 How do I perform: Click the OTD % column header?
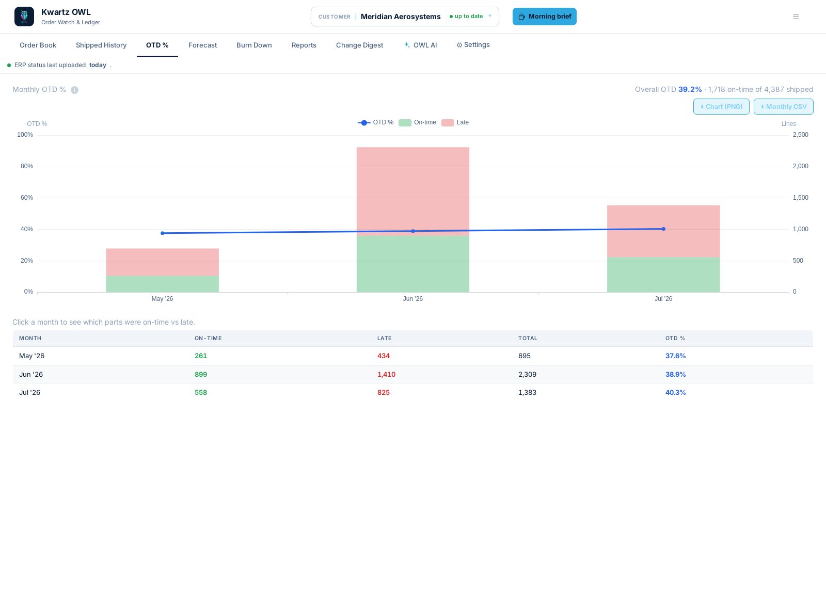[x=675, y=339]
